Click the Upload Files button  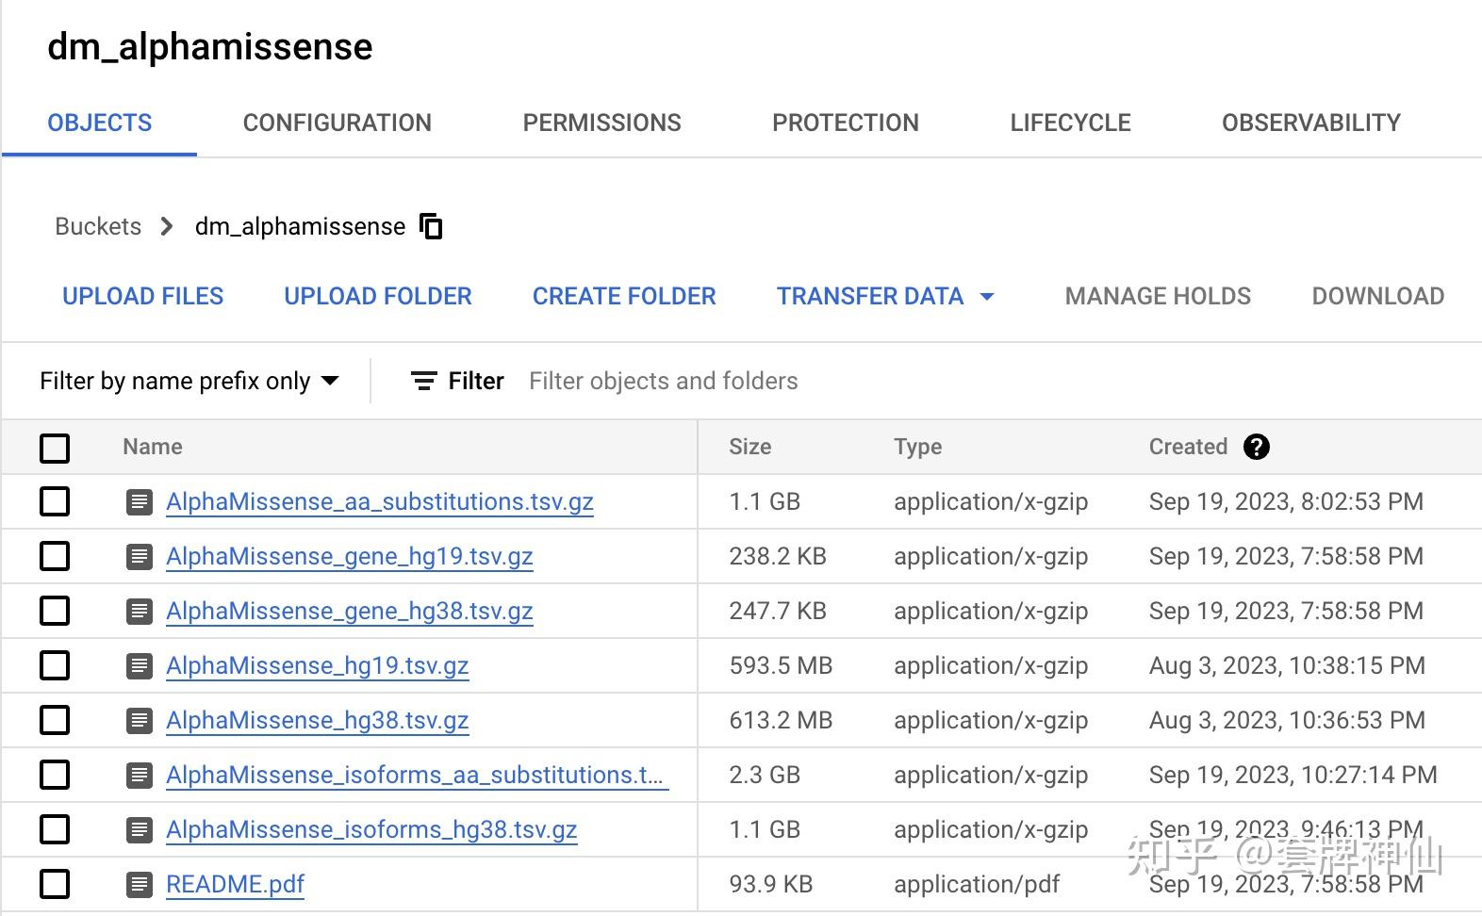143,296
